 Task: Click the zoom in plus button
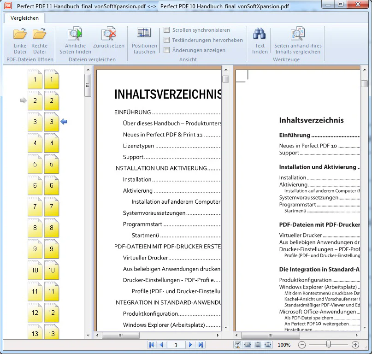(x=355, y=345)
